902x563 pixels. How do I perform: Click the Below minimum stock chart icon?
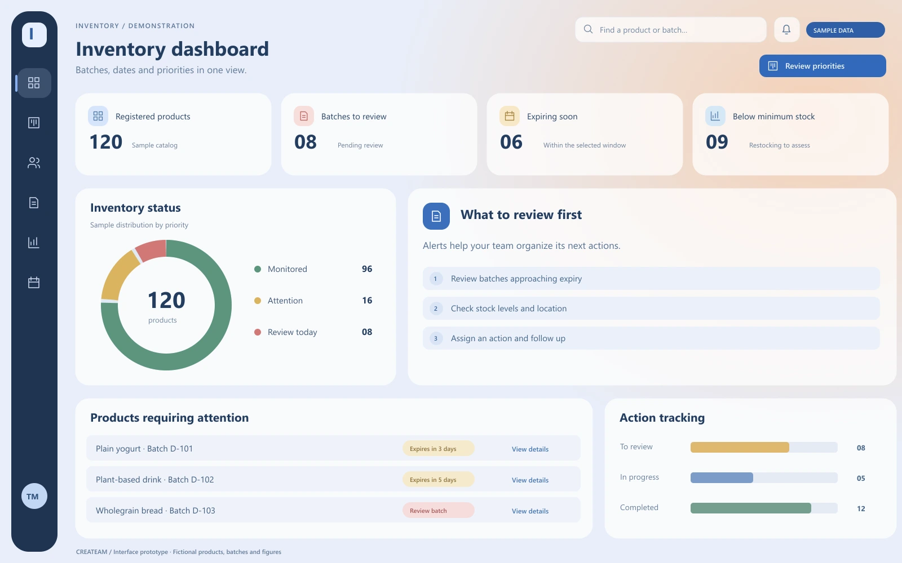tap(715, 116)
